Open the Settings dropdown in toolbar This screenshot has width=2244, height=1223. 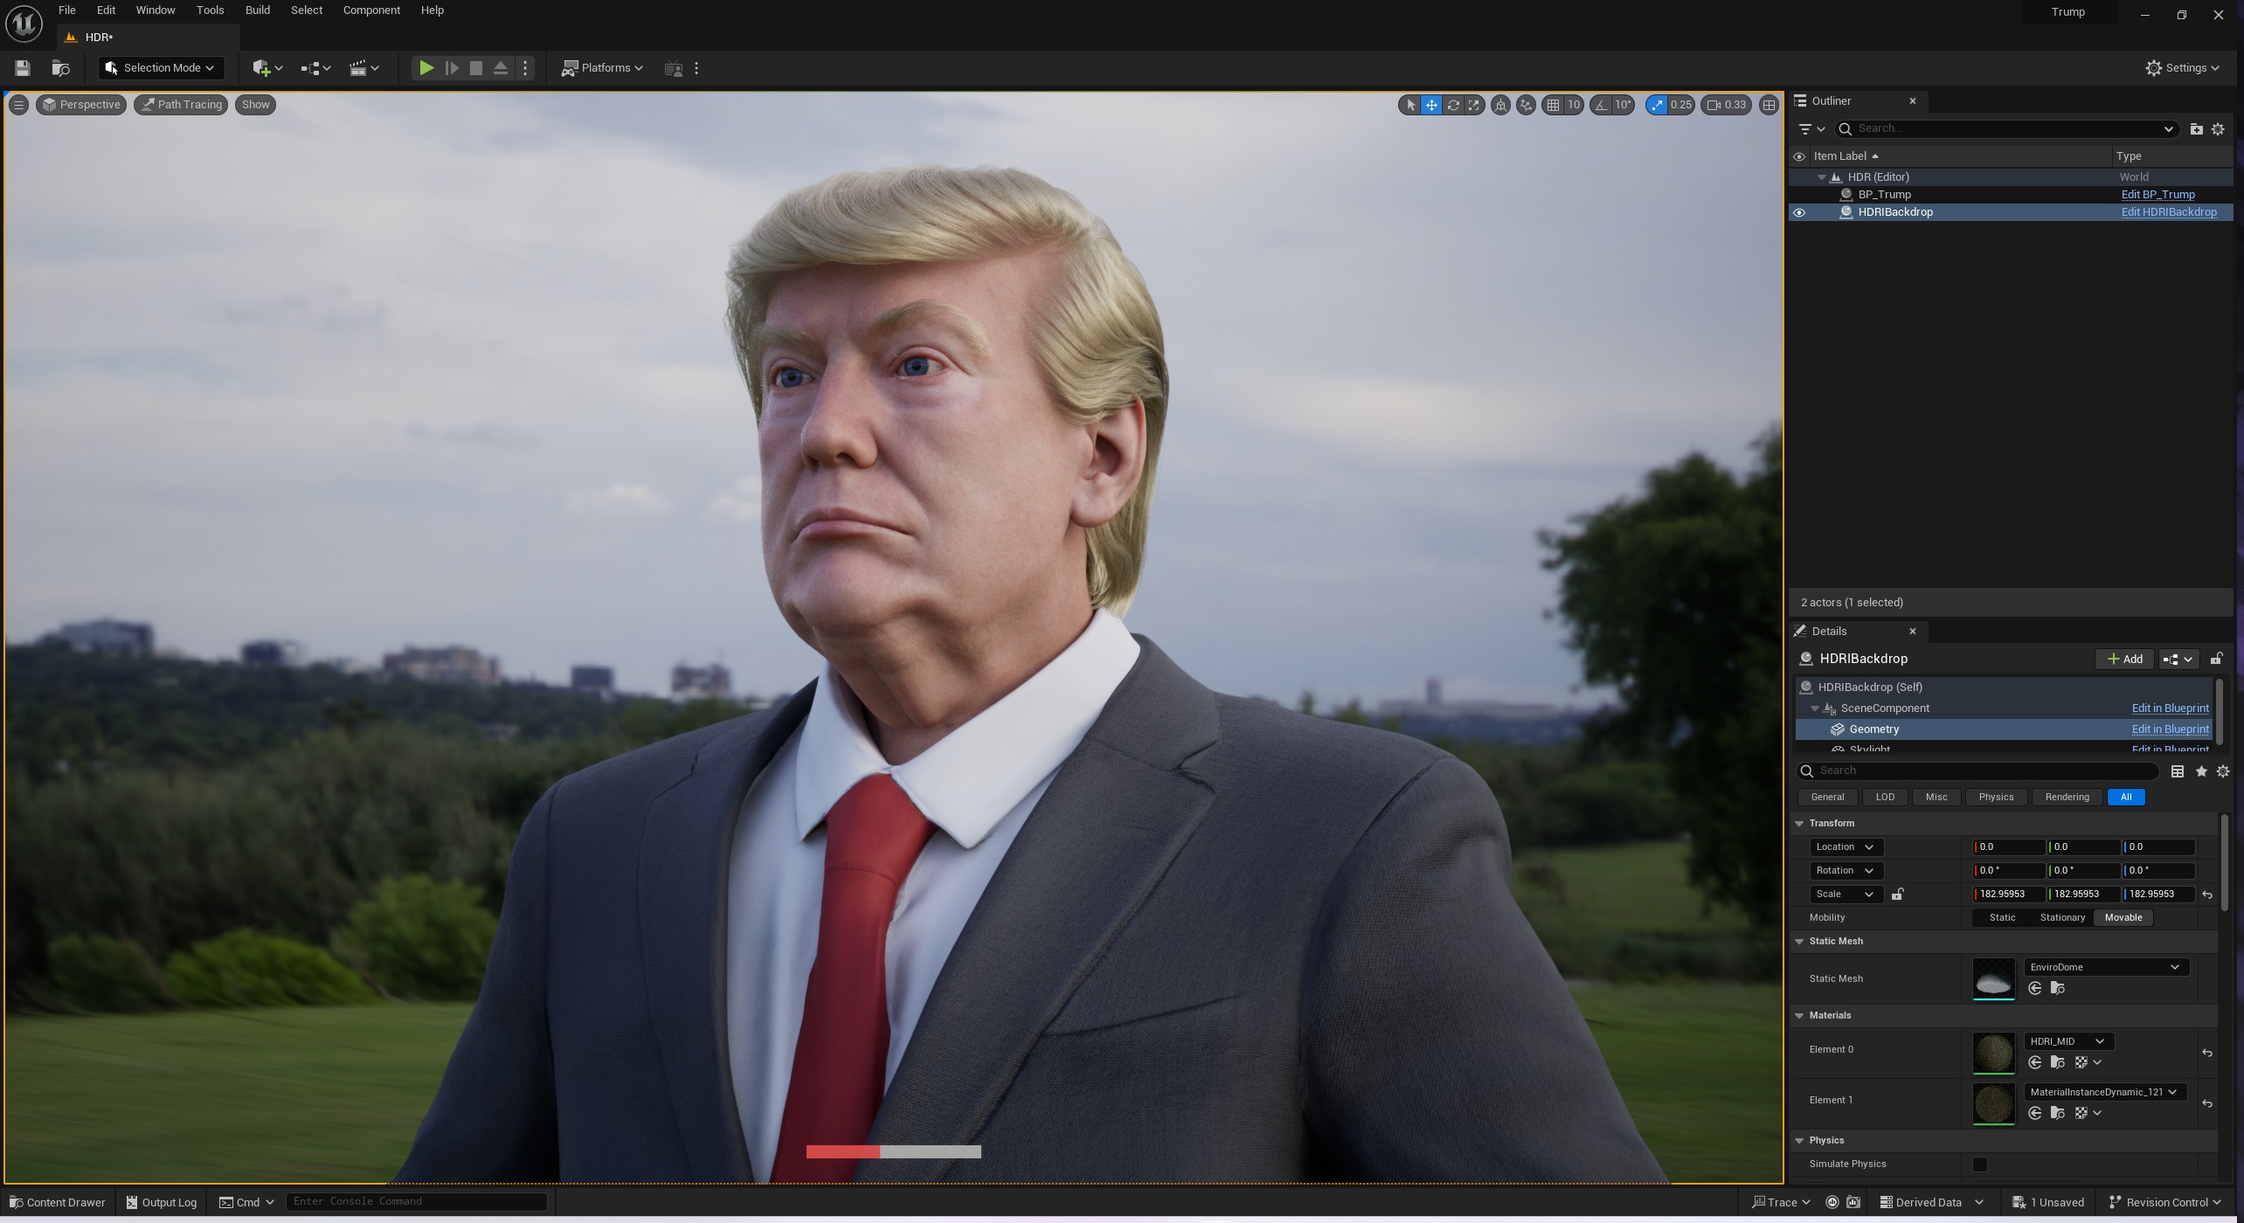(2182, 68)
